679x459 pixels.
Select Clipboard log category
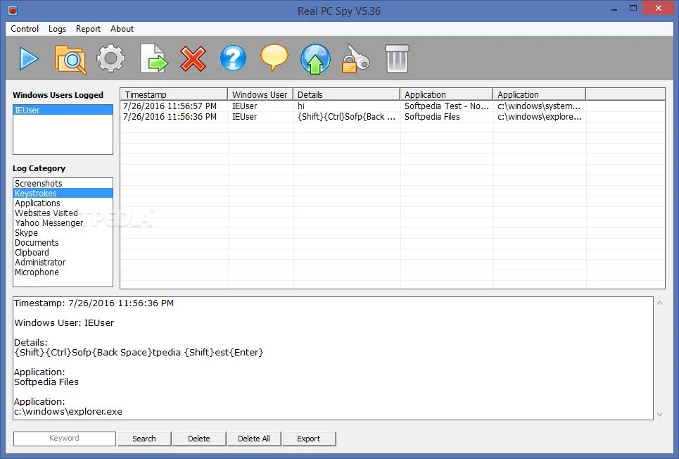(63, 253)
